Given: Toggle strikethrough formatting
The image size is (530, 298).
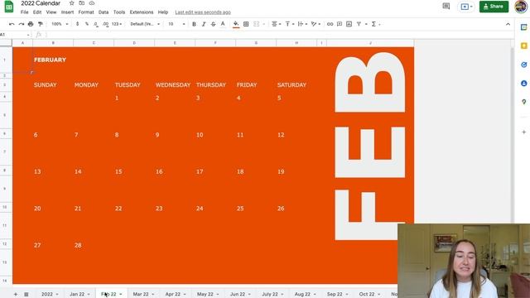Looking at the screenshot, I should click(x=213, y=24).
